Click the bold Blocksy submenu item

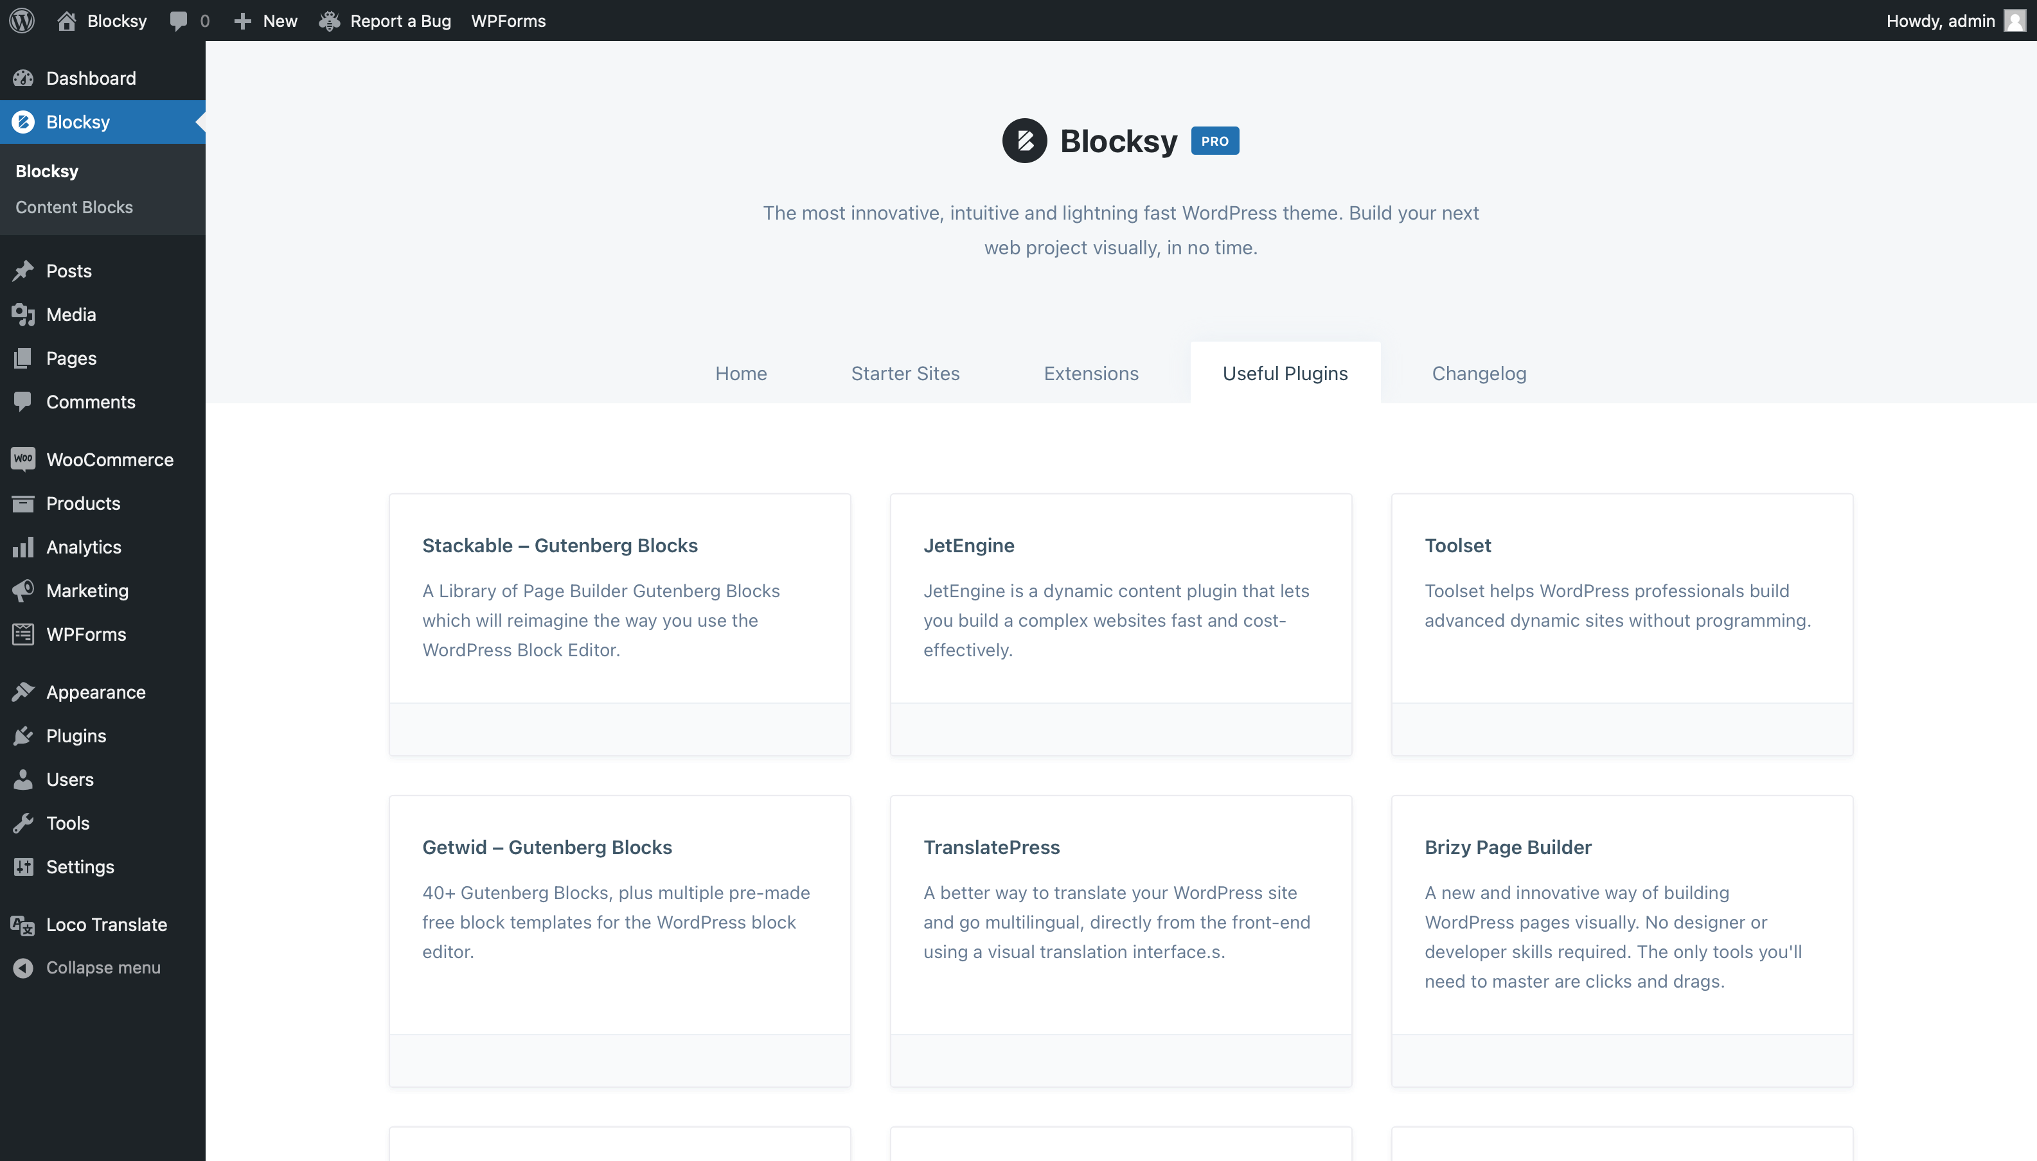(x=47, y=171)
